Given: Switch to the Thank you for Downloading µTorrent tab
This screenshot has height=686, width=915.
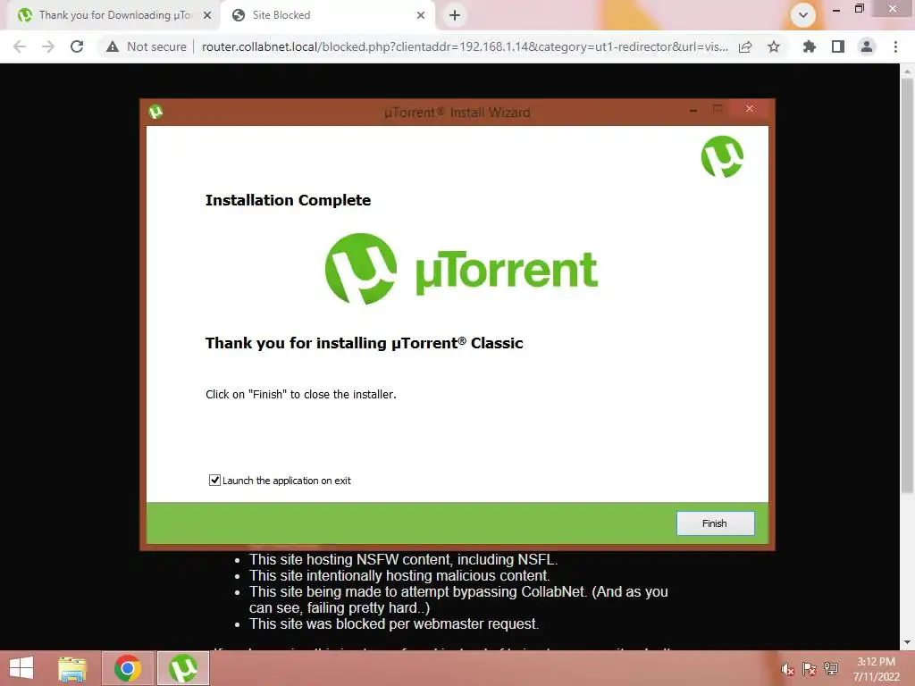Looking at the screenshot, I should 114,15.
